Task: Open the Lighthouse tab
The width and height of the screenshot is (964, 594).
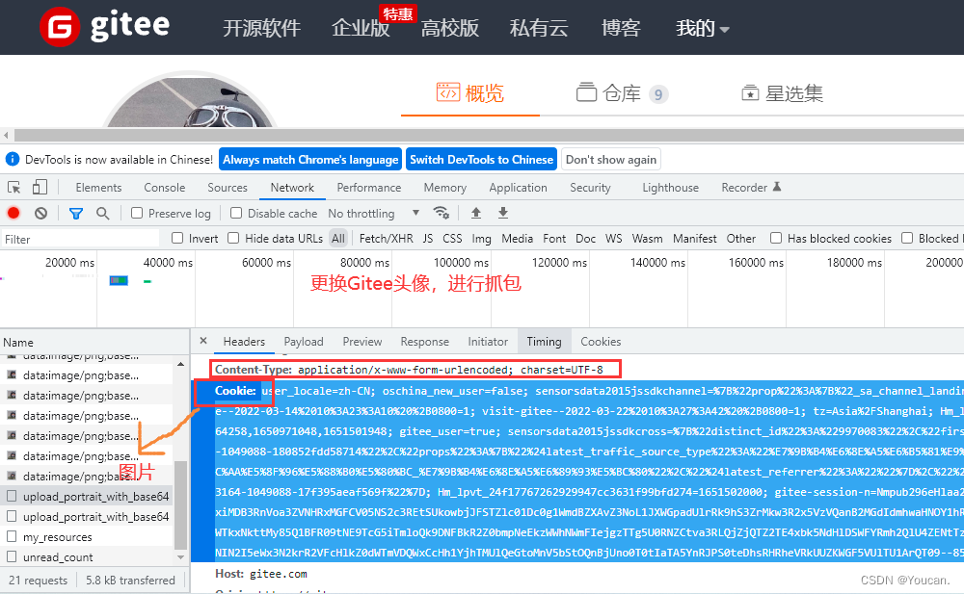Action: point(671,188)
